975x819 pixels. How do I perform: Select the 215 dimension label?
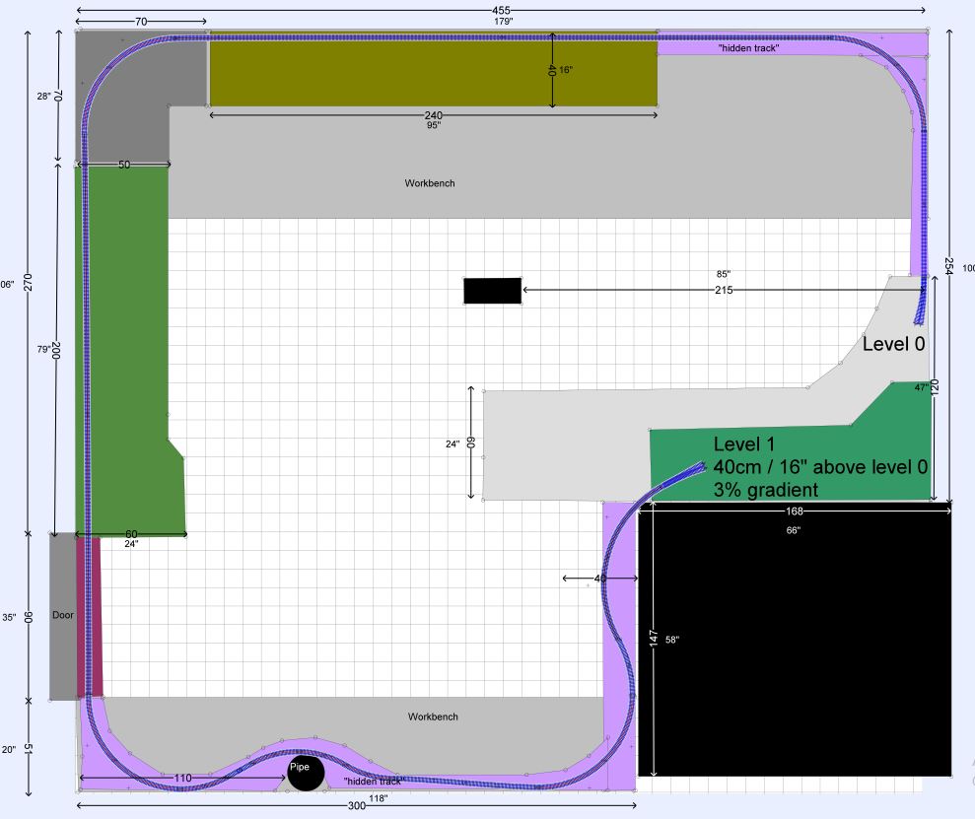(x=724, y=291)
